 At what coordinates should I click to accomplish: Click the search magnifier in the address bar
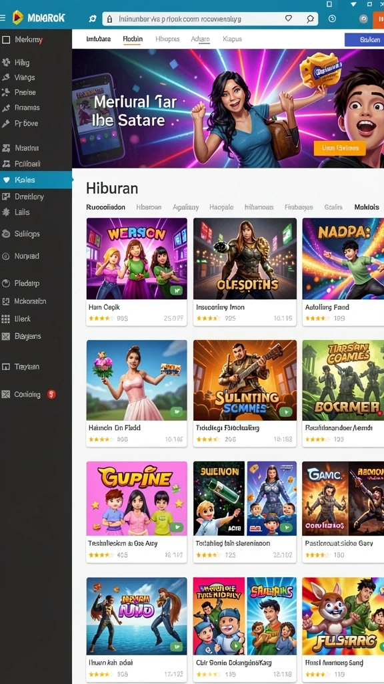point(310,19)
